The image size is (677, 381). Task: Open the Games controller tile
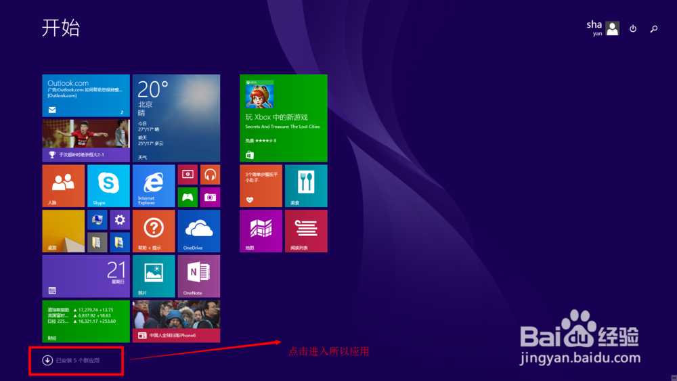pos(188,197)
